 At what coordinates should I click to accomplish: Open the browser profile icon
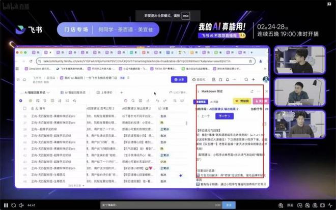(261, 61)
